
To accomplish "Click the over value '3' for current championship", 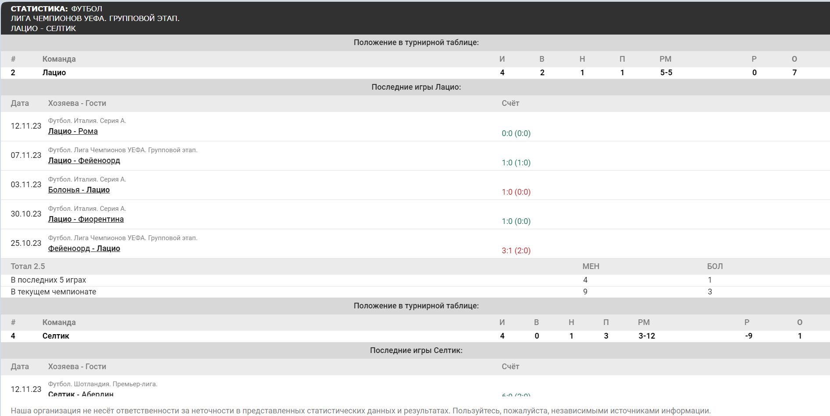I will [710, 292].
